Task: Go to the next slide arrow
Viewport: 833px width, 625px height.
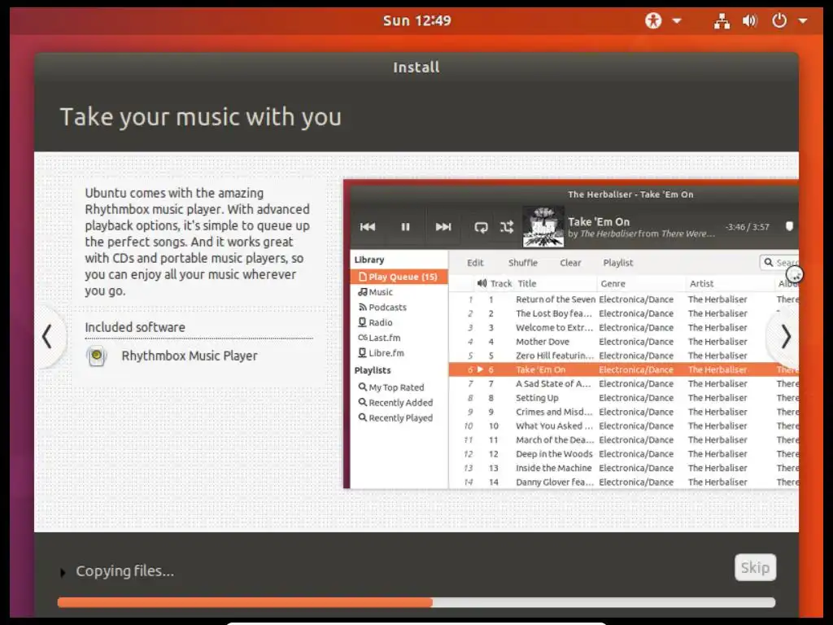Action: tap(786, 336)
